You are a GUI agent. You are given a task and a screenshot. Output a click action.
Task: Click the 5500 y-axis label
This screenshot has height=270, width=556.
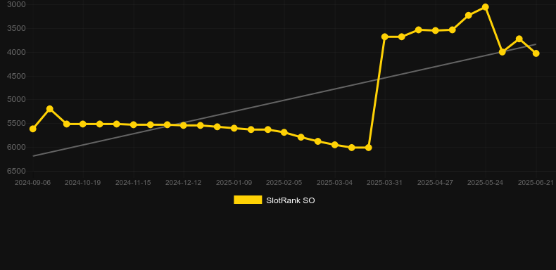pyautogui.click(x=16, y=123)
